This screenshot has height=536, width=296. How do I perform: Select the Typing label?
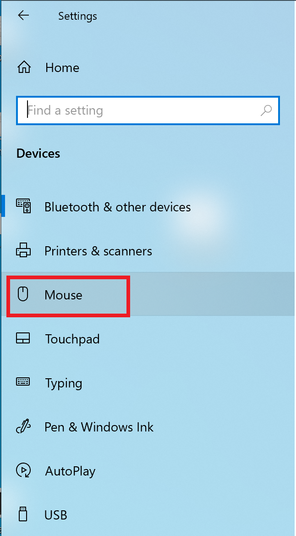pyautogui.click(x=64, y=383)
